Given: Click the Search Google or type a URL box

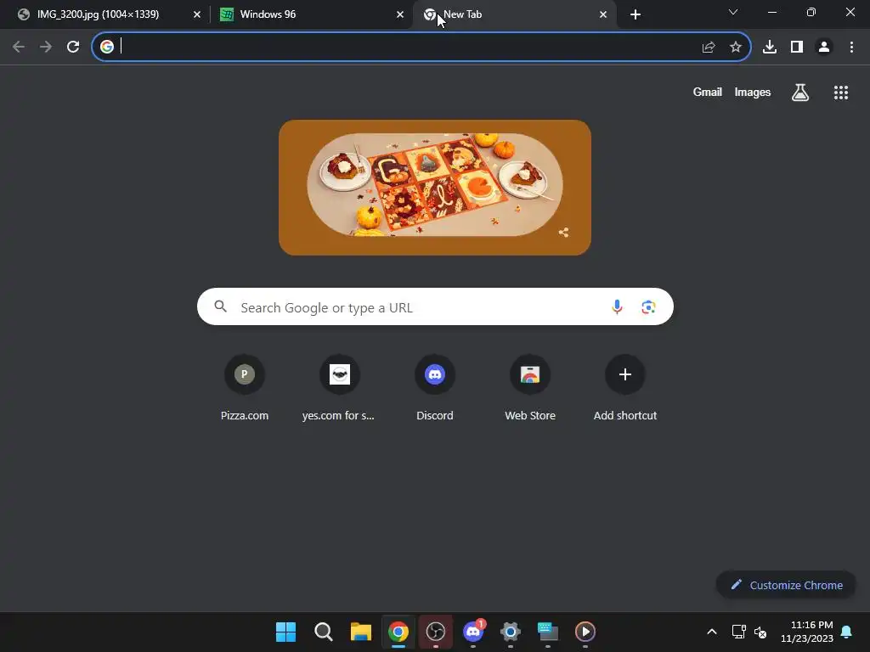Looking at the screenshot, I should 435,306.
